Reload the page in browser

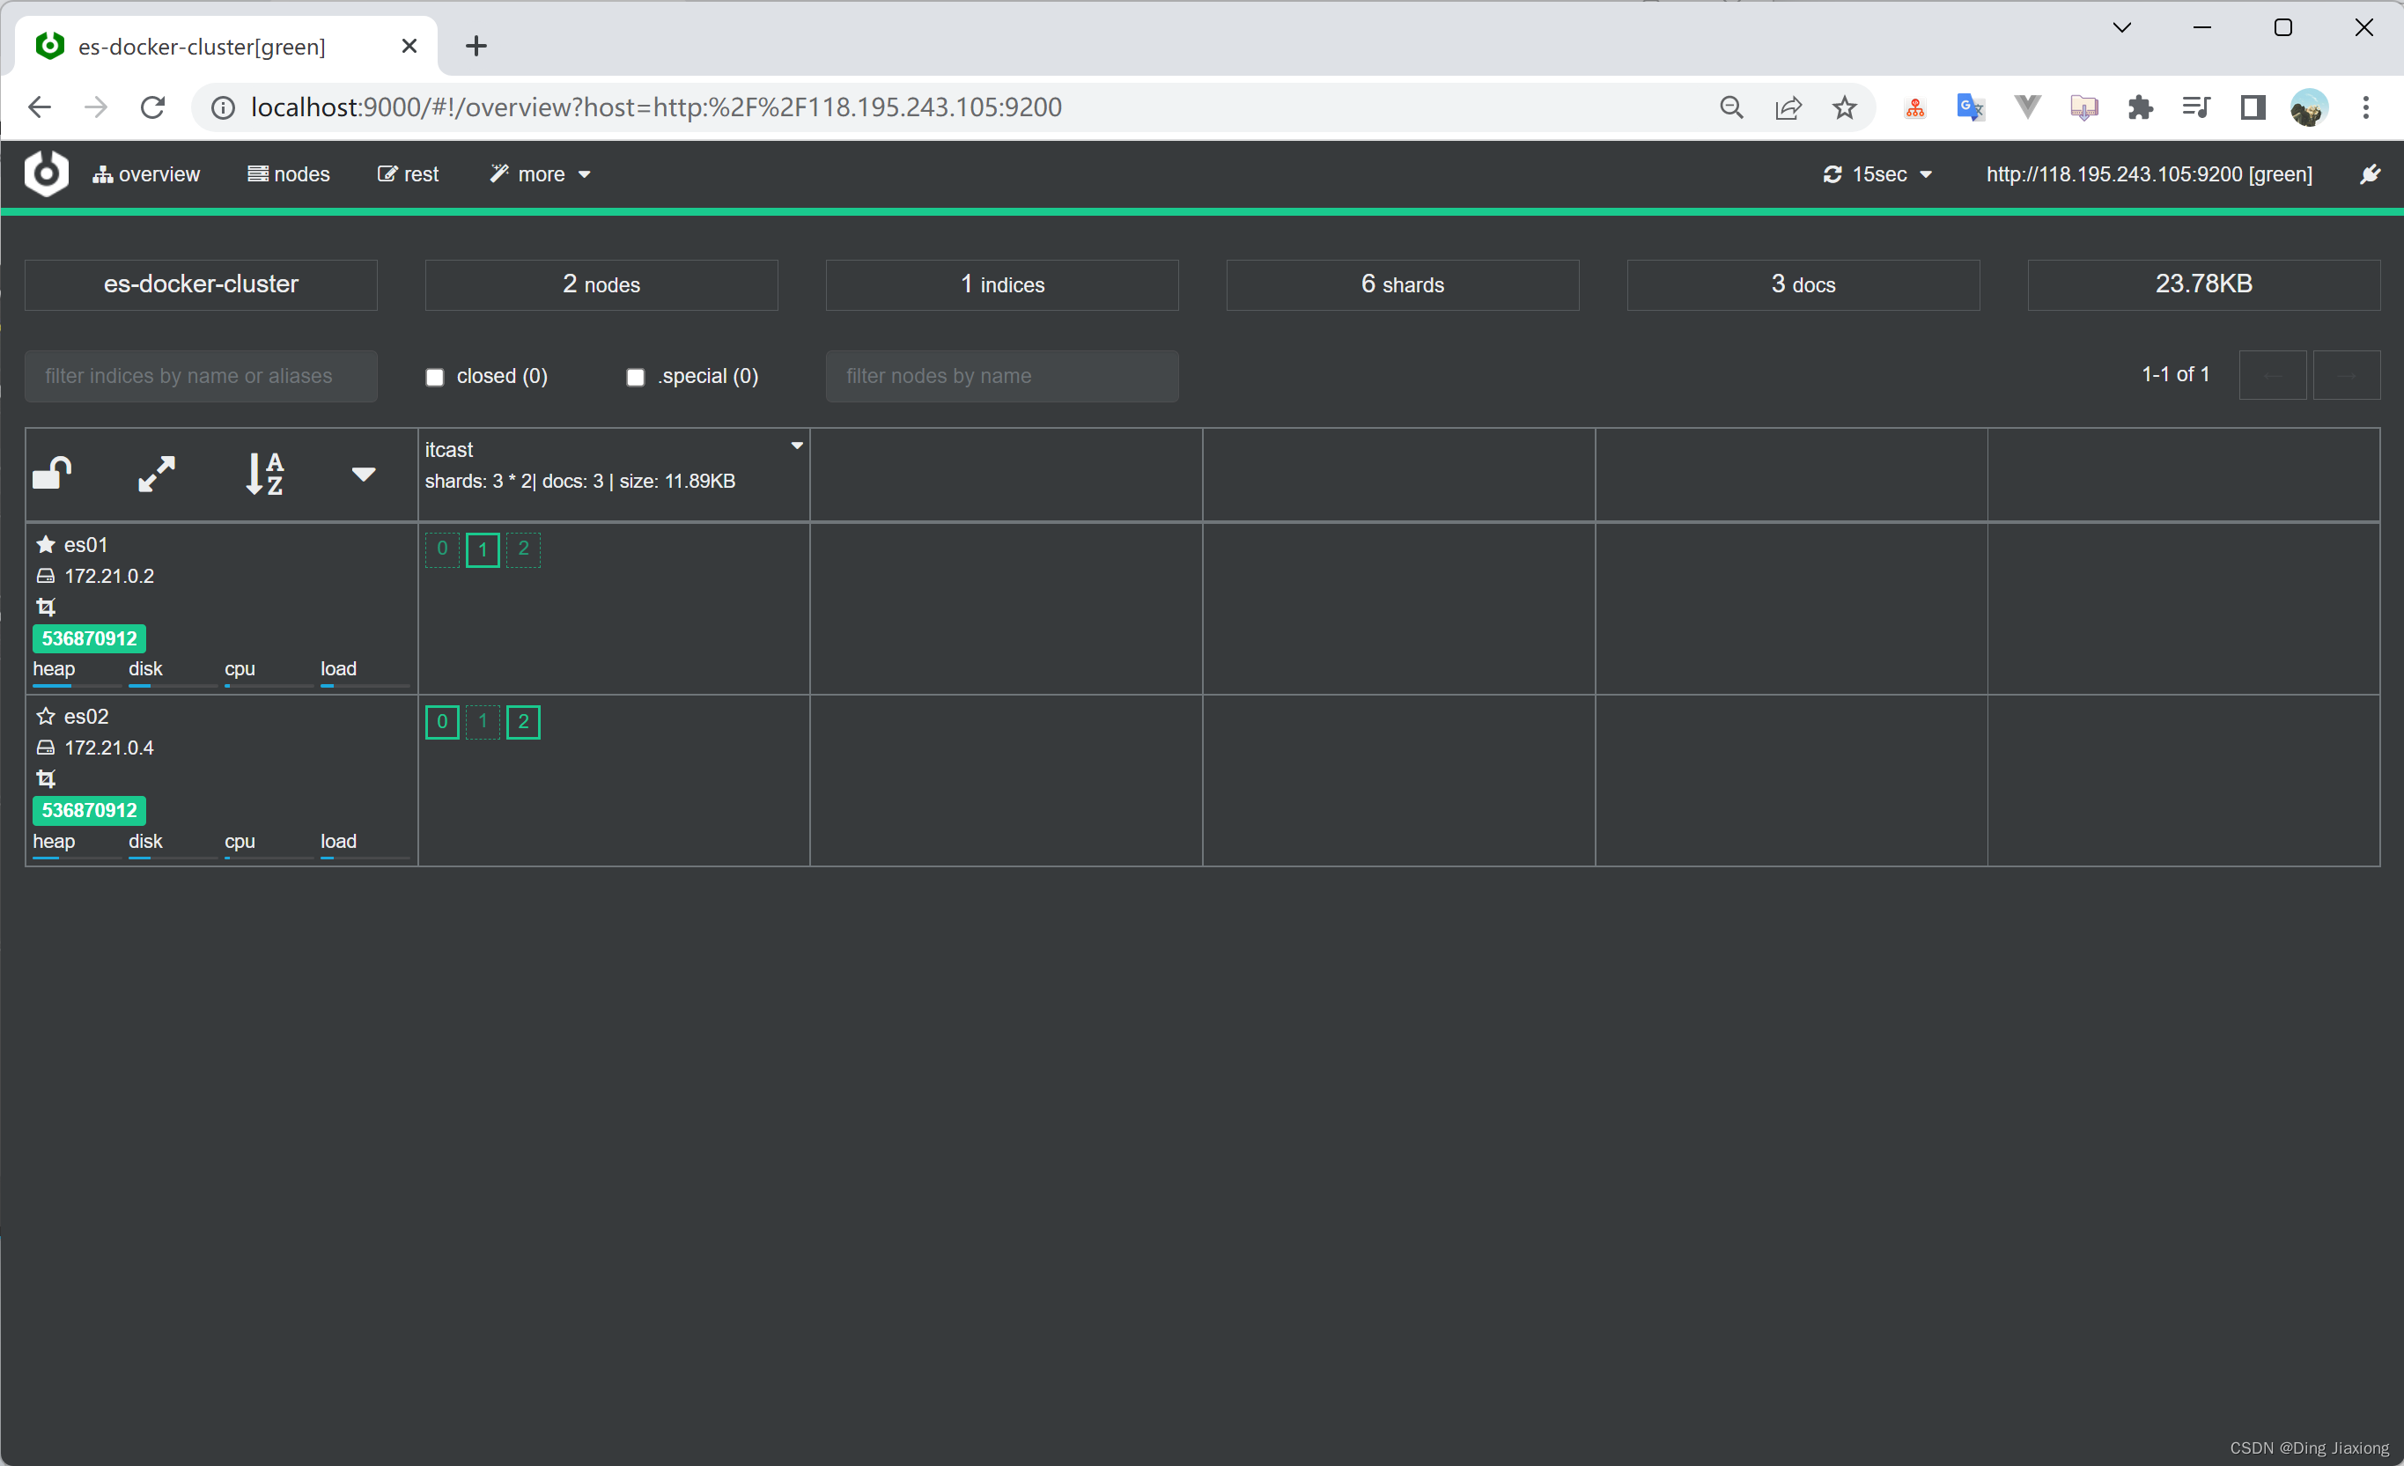152,107
